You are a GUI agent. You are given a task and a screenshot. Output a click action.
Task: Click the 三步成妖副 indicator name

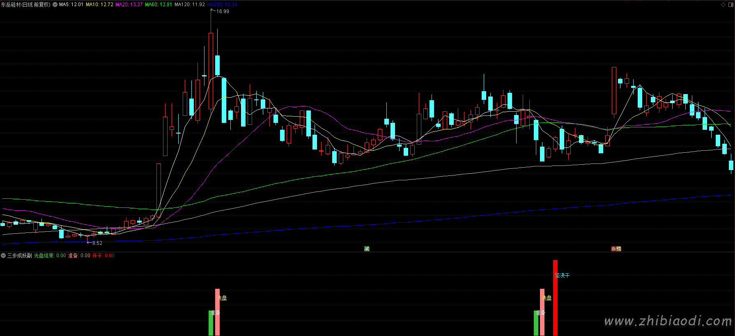[19, 255]
